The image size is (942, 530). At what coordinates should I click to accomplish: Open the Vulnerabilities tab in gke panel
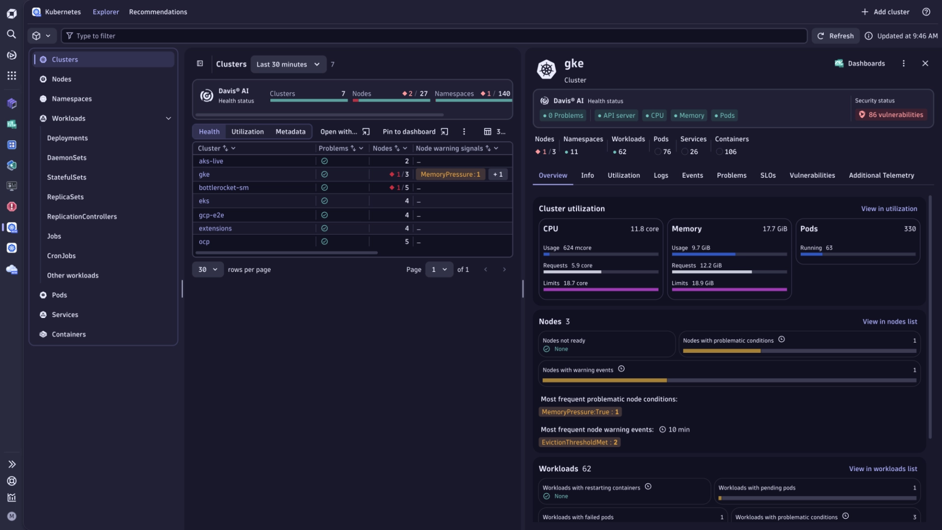812,175
